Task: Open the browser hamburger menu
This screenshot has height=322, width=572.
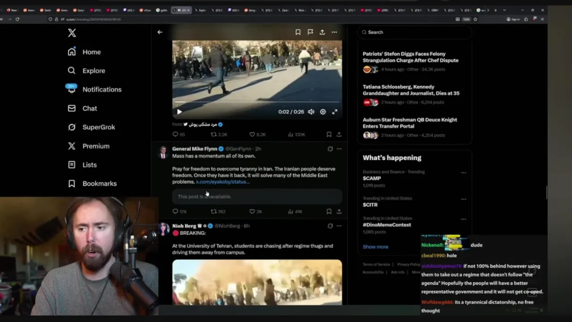Action: point(543,19)
